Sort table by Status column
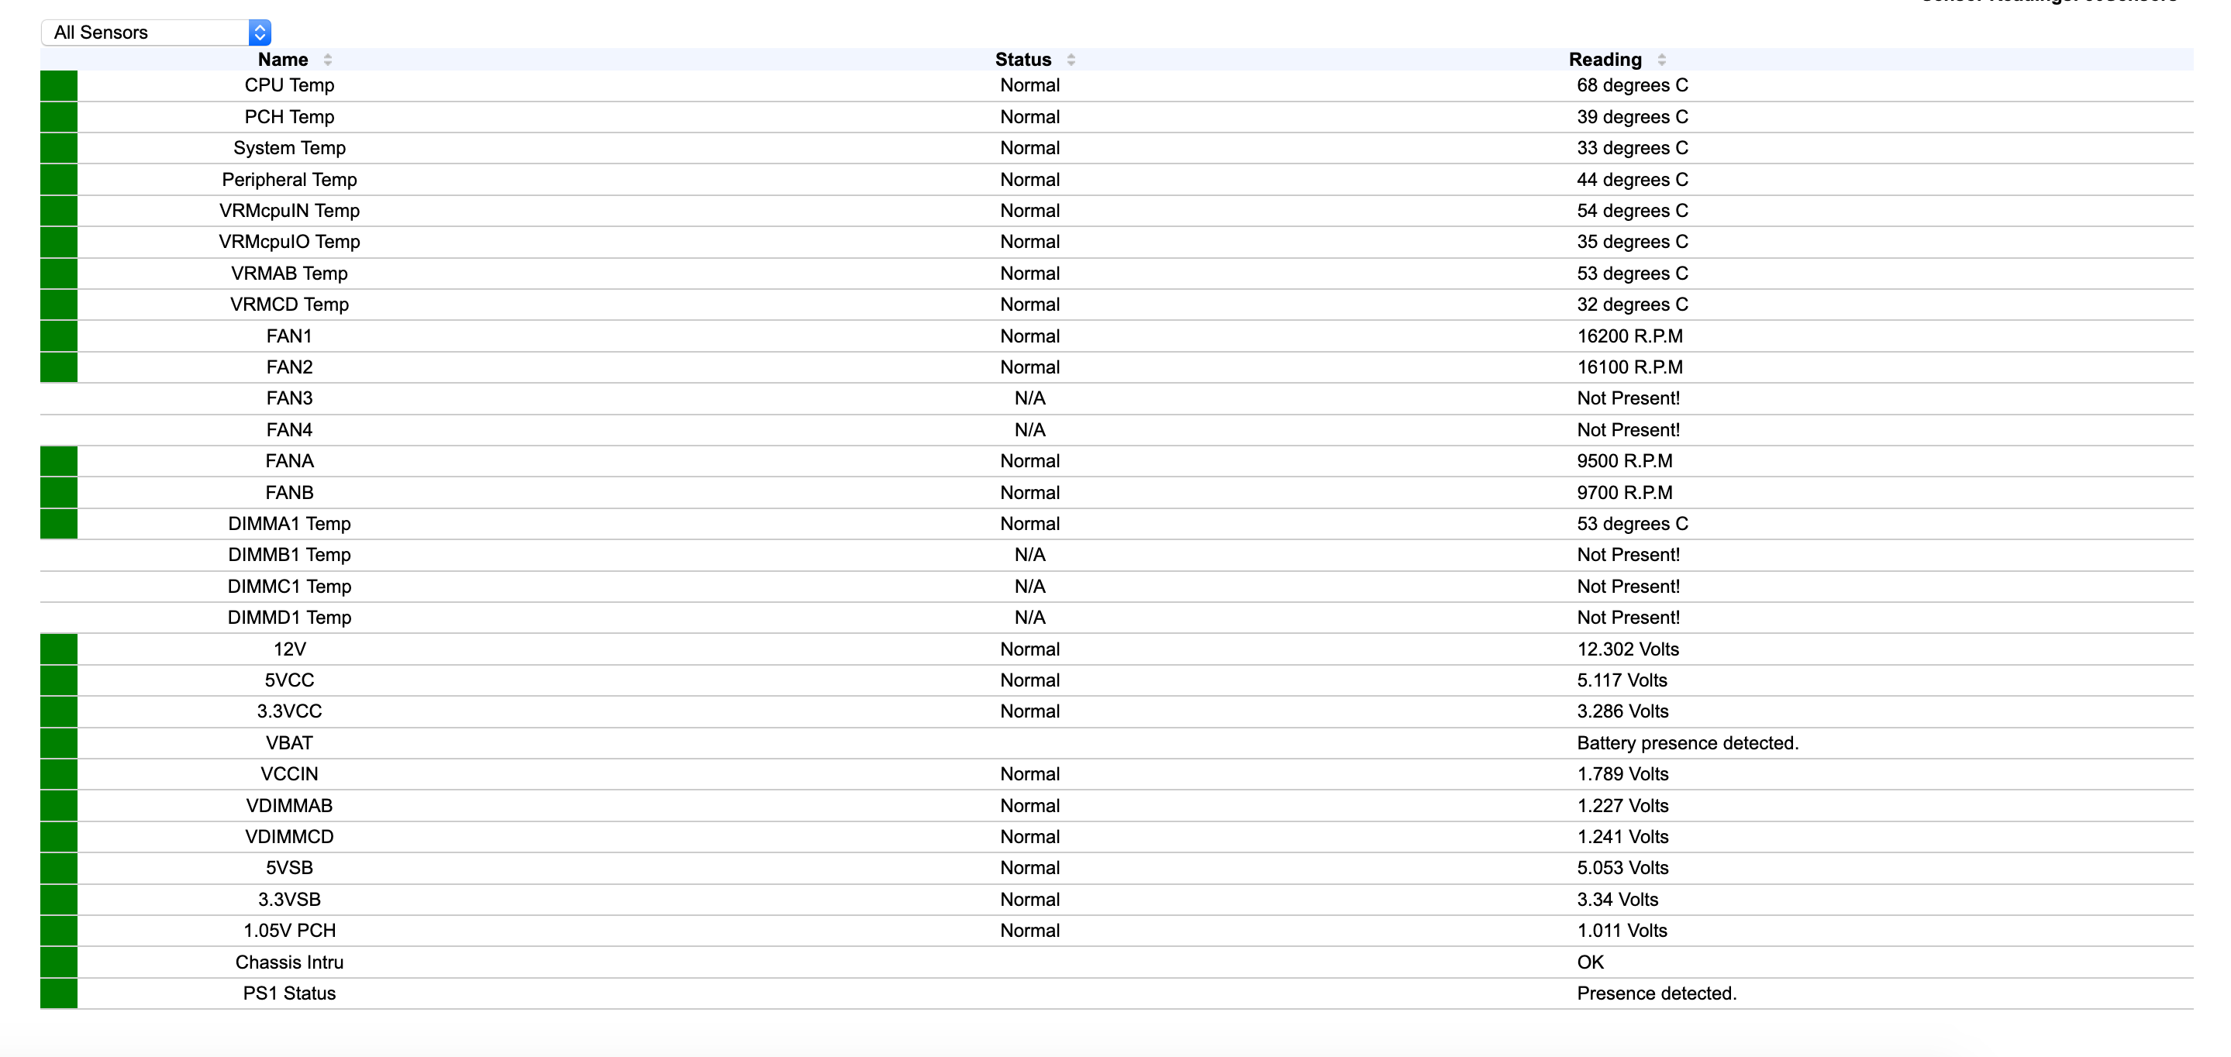This screenshot has height=1057, width=2231. point(1071,60)
